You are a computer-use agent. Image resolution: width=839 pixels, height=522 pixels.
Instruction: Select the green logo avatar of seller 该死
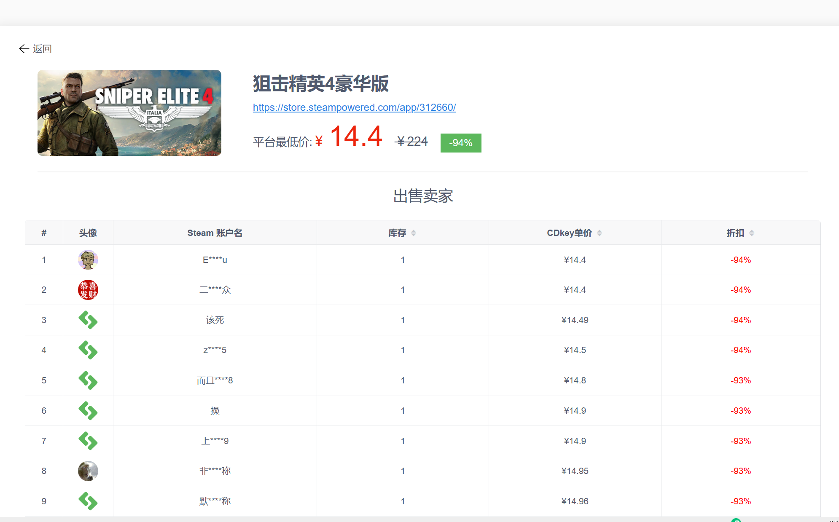pos(88,320)
